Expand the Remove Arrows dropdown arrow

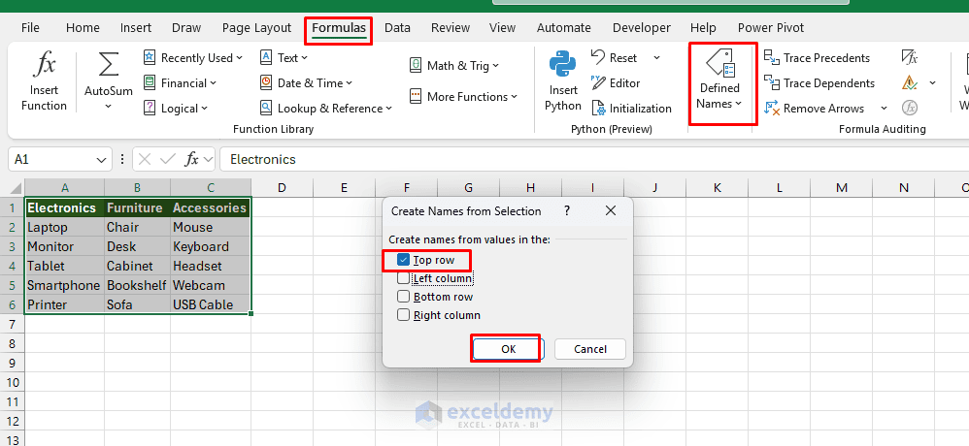click(884, 109)
